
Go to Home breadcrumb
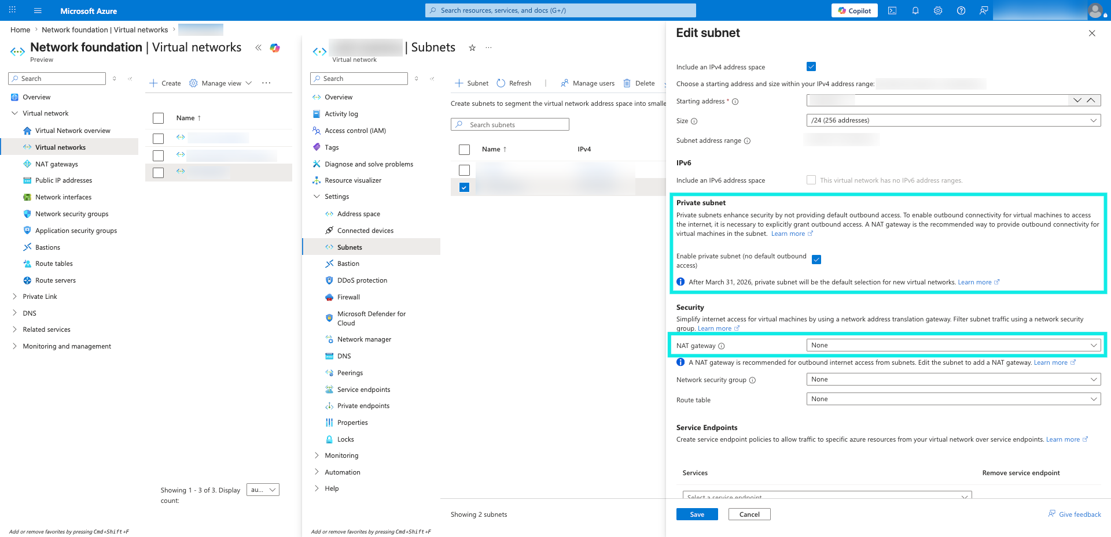tap(20, 30)
